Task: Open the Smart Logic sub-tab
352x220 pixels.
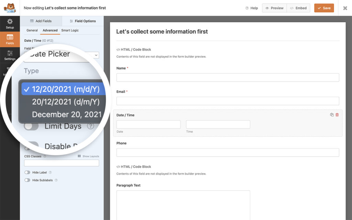Action: click(x=70, y=30)
